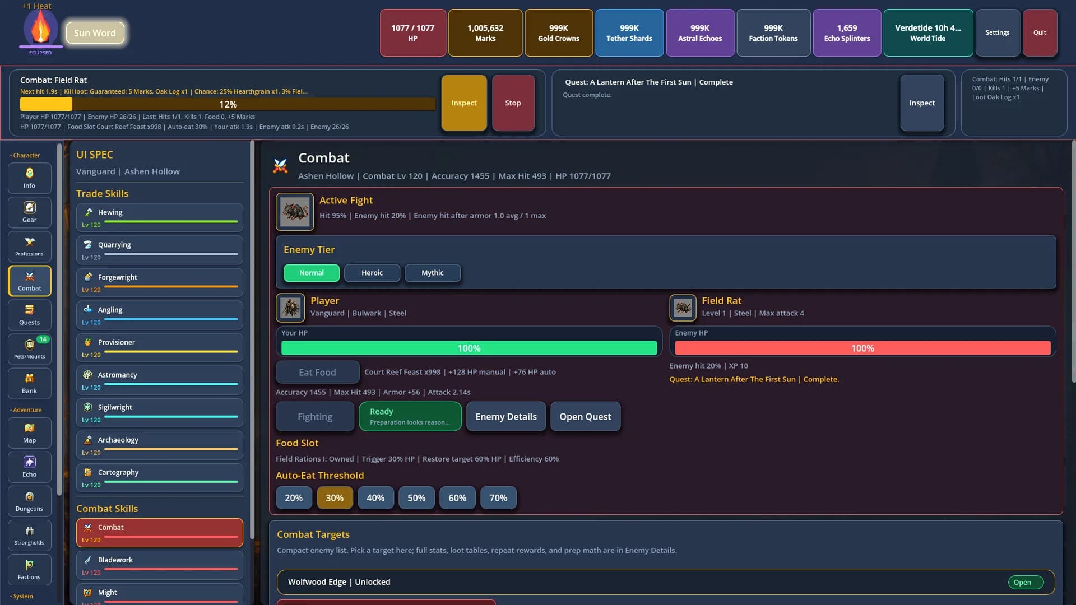This screenshot has height=605, width=1076.
Task: Open Enemy Details
Action: click(x=505, y=416)
